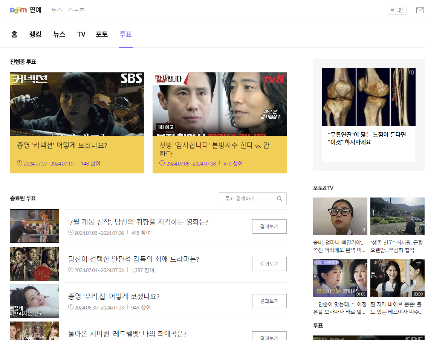Screen dimensions: 425x340
Task: Open 솔비 photo thumbnail with glasses
Action: coord(340,216)
